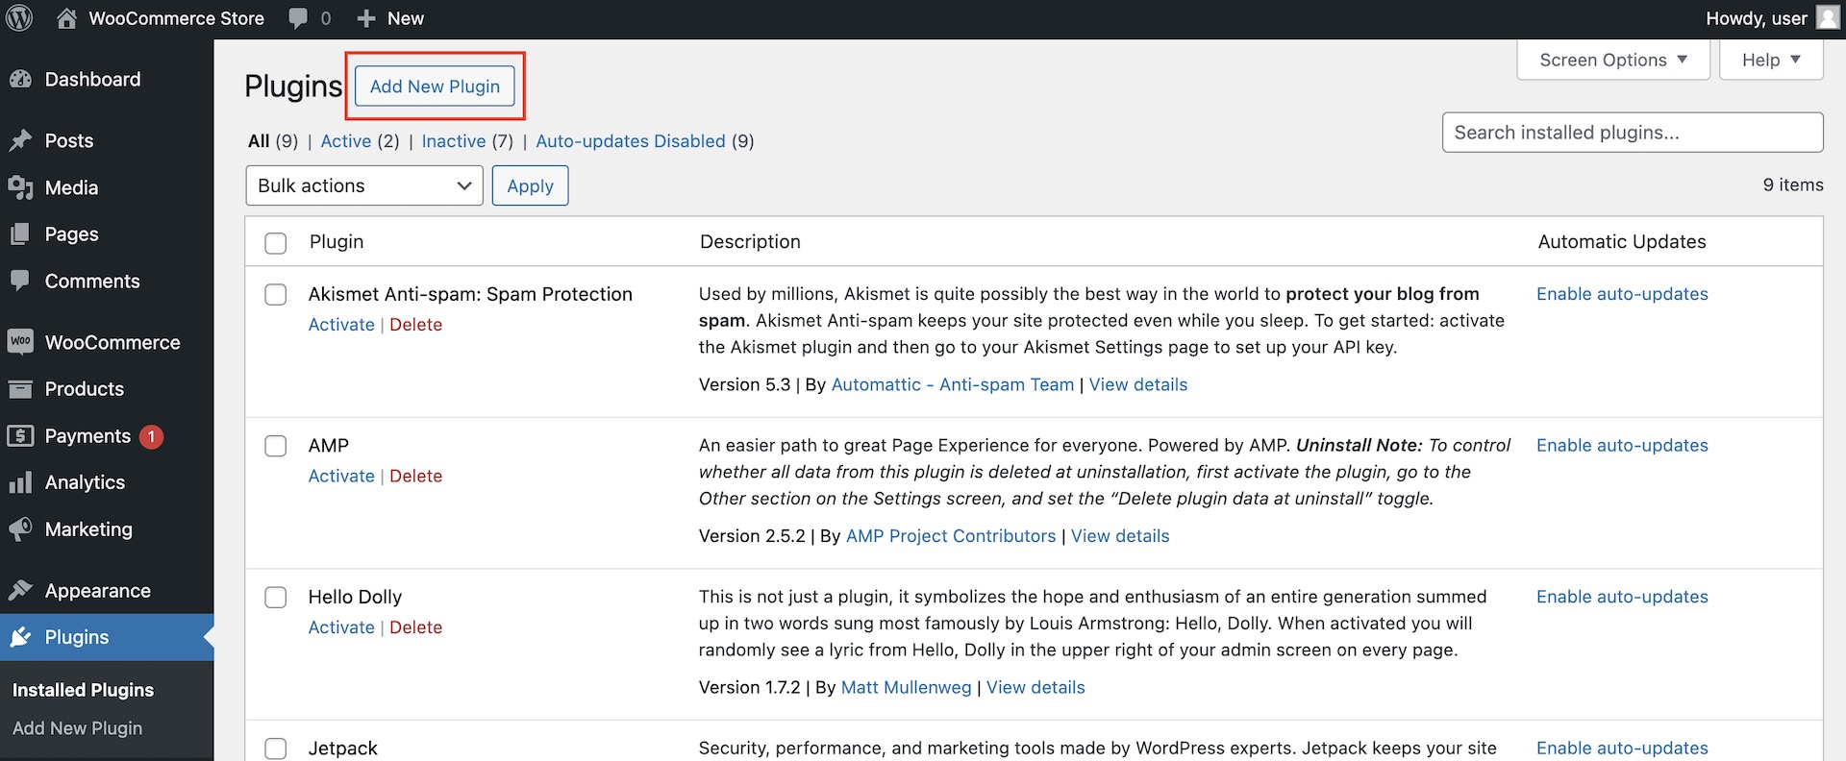Click the Comments speech bubble sidebar icon
The width and height of the screenshot is (1846, 761).
click(20, 282)
